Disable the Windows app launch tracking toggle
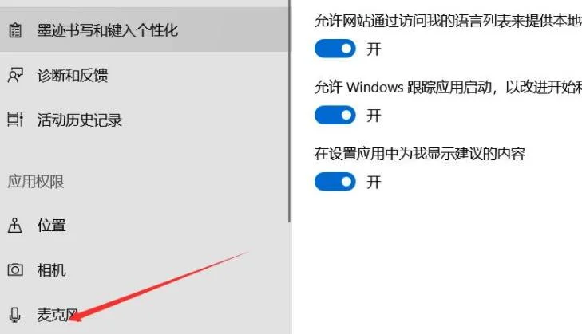 coord(335,115)
